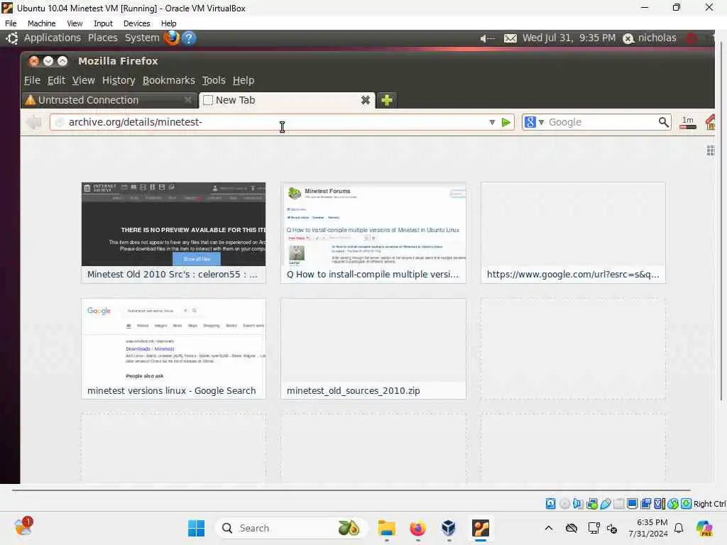Close the New Tab tab
The image size is (727, 545).
coord(366,100)
